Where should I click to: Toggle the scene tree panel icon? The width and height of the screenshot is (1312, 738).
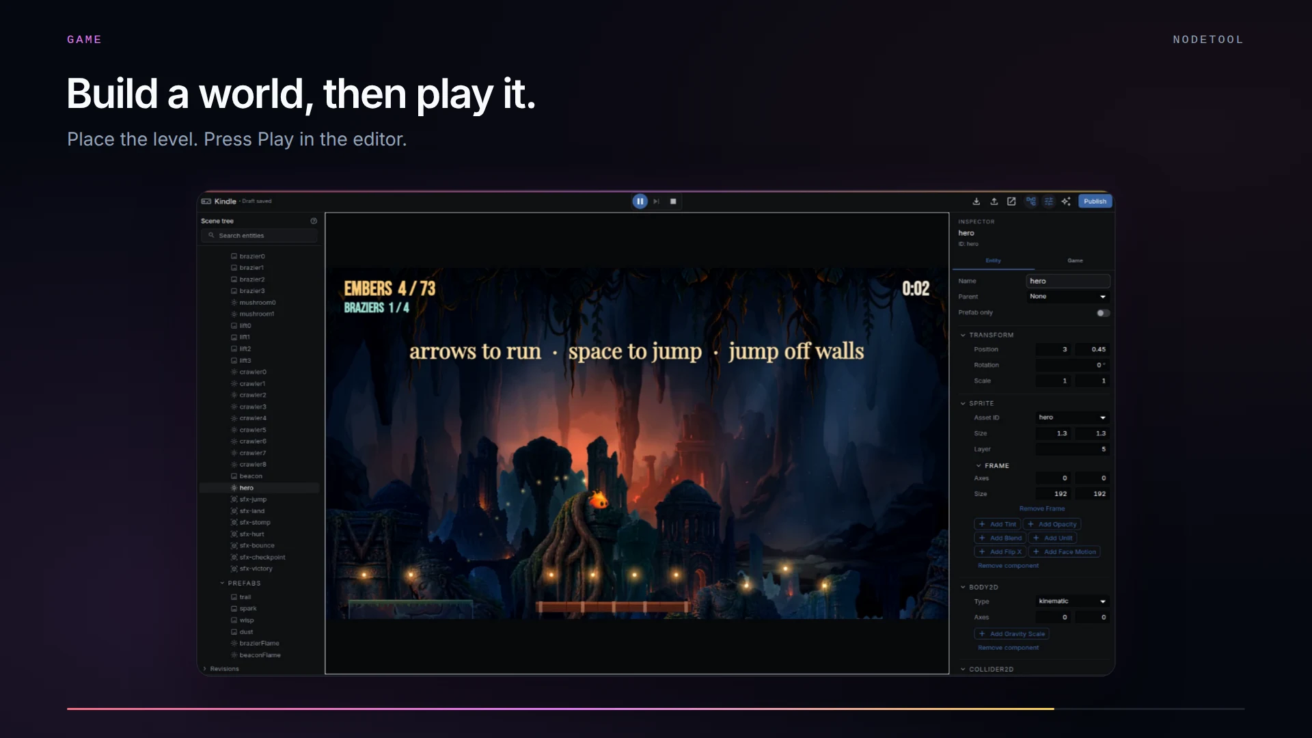click(x=1030, y=201)
